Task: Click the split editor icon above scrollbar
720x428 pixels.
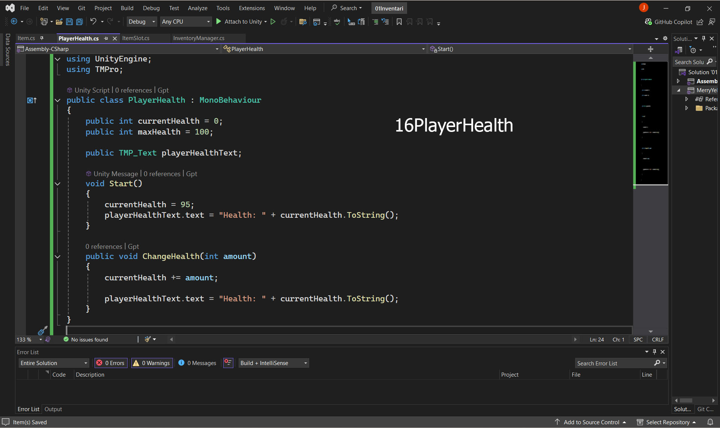Action: click(651, 49)
